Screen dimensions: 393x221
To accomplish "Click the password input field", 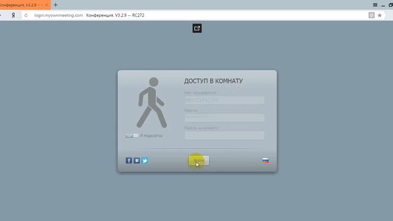I will point(224,117).
